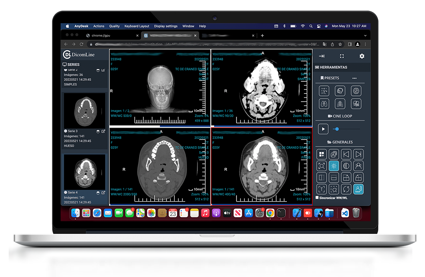The width and height of the screenshot is (425, 277).
Task: Click the Serie 4 thumbnail in the SERIES sidebar
Action: [x=84, y=171]
